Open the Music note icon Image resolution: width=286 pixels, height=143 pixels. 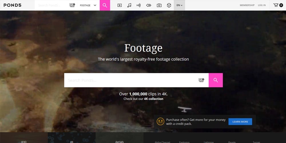point(129,5)
